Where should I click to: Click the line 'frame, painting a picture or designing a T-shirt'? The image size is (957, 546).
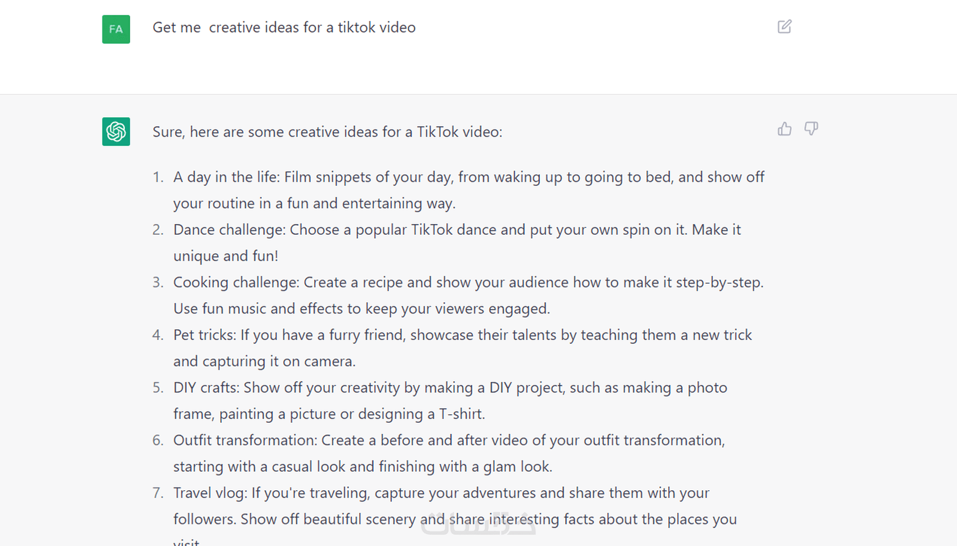[329, 414]
